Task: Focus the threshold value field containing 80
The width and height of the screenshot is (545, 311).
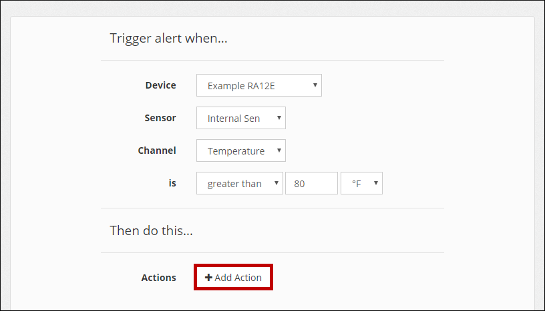Action: 311,183
